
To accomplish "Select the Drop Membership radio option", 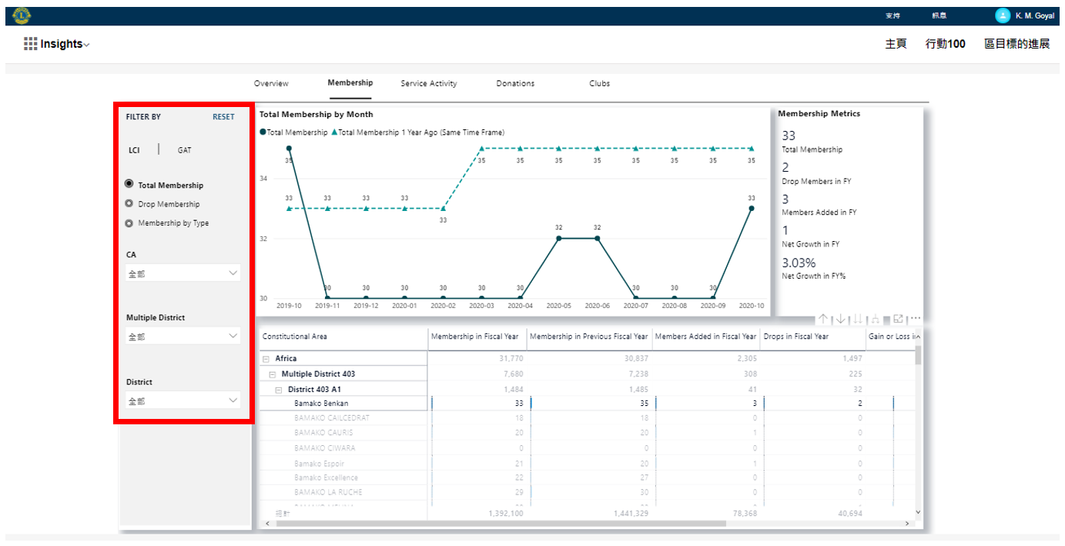I will click(x=129, y=204).
